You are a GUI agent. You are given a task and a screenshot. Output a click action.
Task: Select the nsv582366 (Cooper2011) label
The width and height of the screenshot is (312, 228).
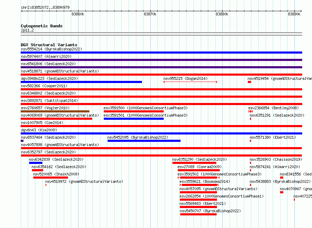click(x=44, y=86)
